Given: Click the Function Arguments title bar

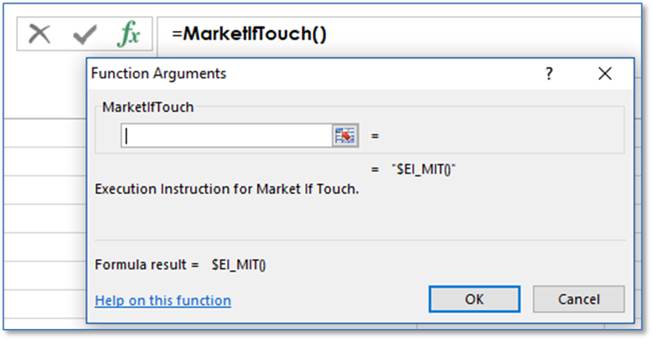Looking at the screenshot, I should tap(318, 74).
